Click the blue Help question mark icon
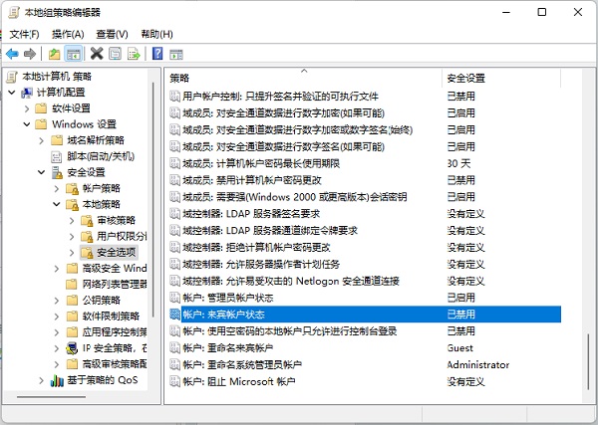The width and height of the screenshot is (598, 425). [x=157, y=54]
